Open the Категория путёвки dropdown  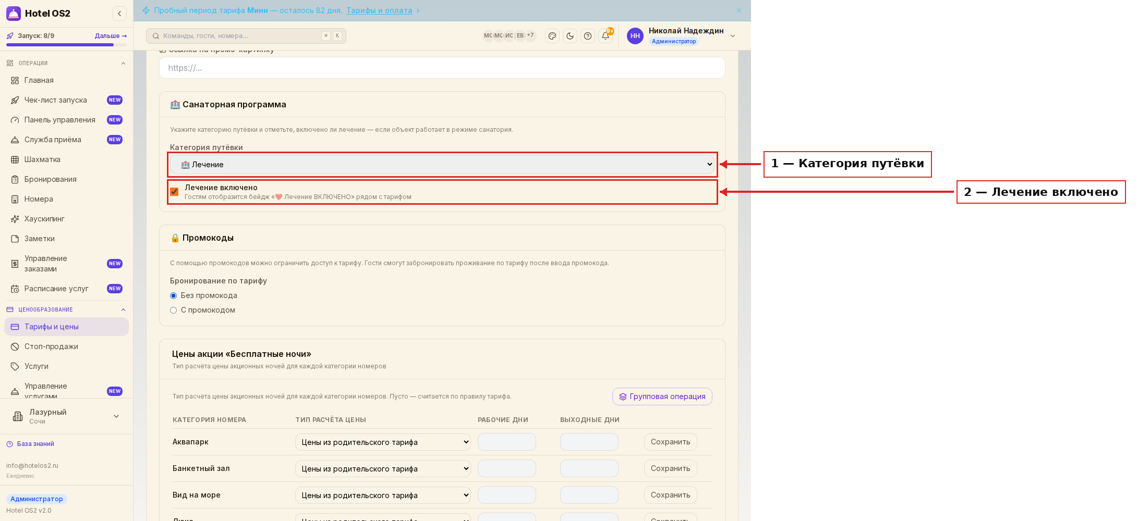click(442, 165)
